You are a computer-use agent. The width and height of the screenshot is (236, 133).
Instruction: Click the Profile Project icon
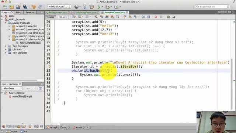click(x=116, y=7)
